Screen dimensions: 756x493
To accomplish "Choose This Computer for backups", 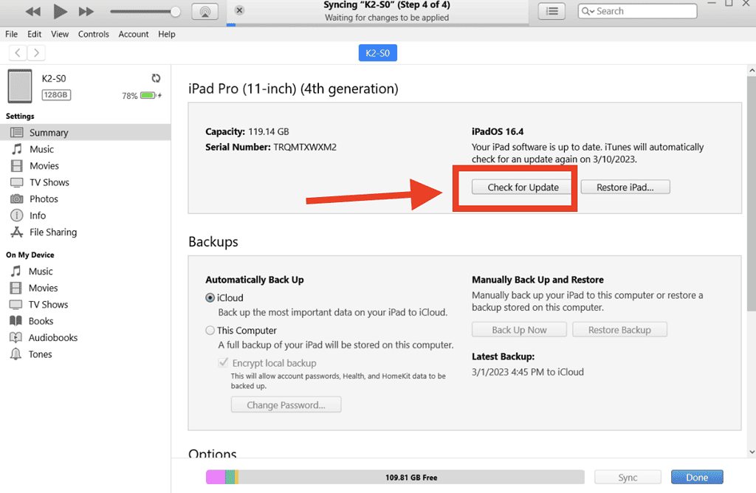I will (211, 331).
